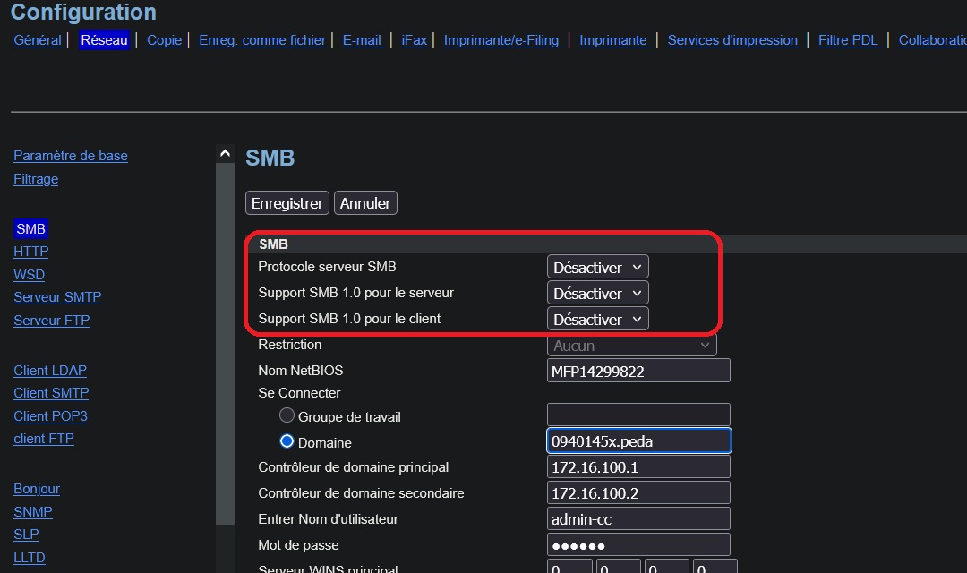
Task: Open the E-mail configuration tab
Action: pyautogui.click(x=363, y=40)
